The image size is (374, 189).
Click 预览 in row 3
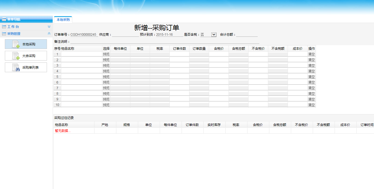tap(106, 65)
